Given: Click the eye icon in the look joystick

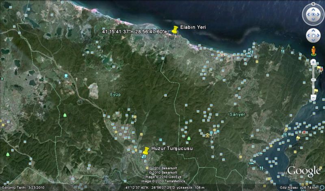Looking at the screenshot, I should [x=313, y=15].
